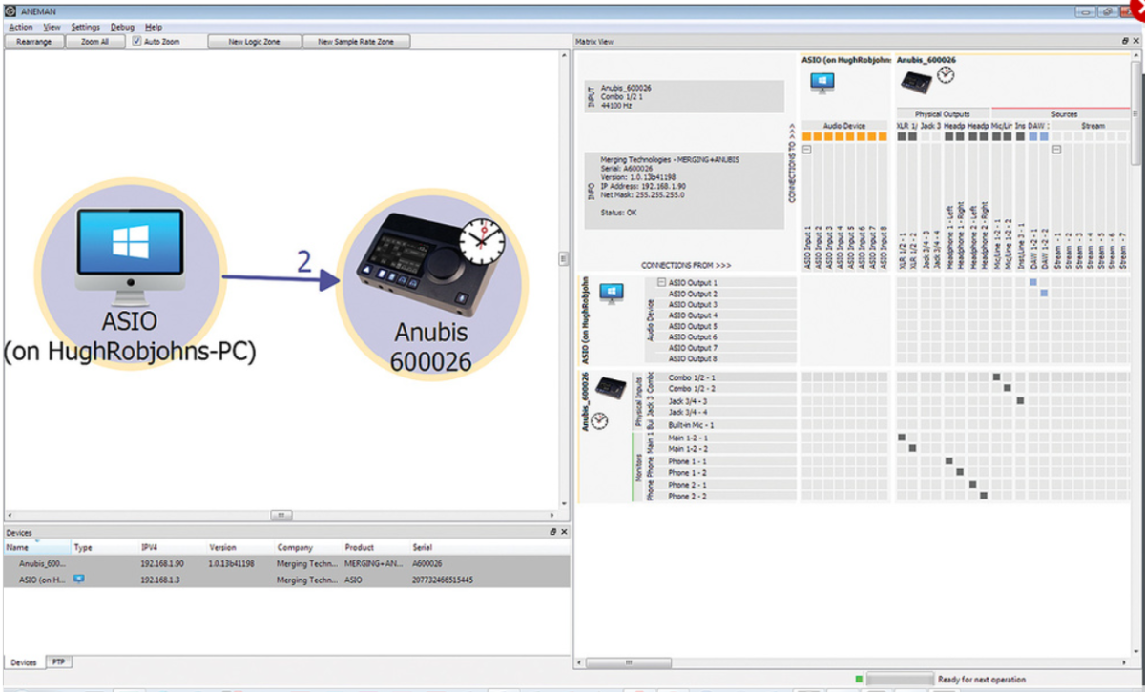Screen dimensions: 1145x692
Task: Select the Anubis_600... row in Devices list
Action: point(286,563)
